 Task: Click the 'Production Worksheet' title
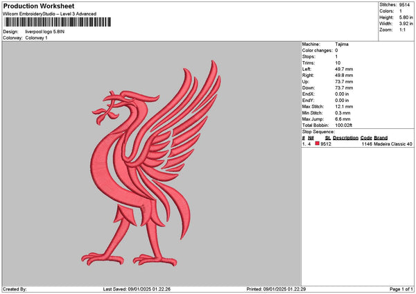[x=39, y=6]
